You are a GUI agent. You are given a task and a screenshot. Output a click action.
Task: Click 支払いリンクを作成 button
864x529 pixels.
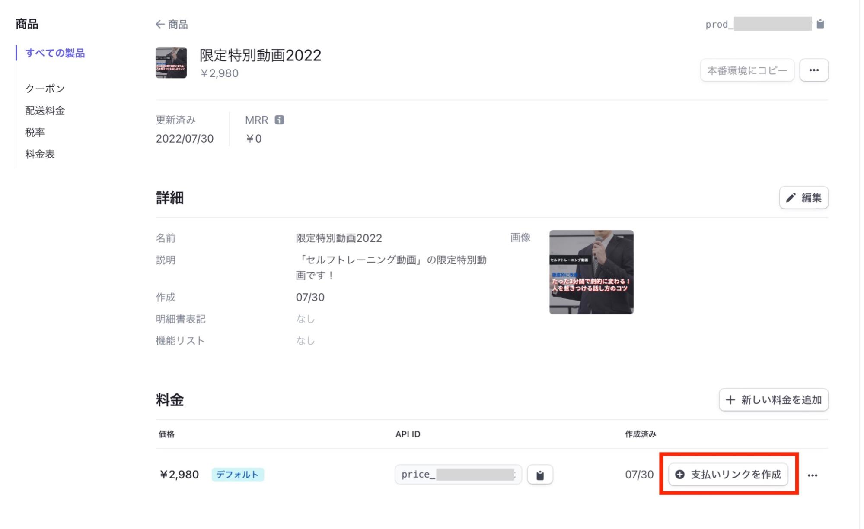click(728, 475)
